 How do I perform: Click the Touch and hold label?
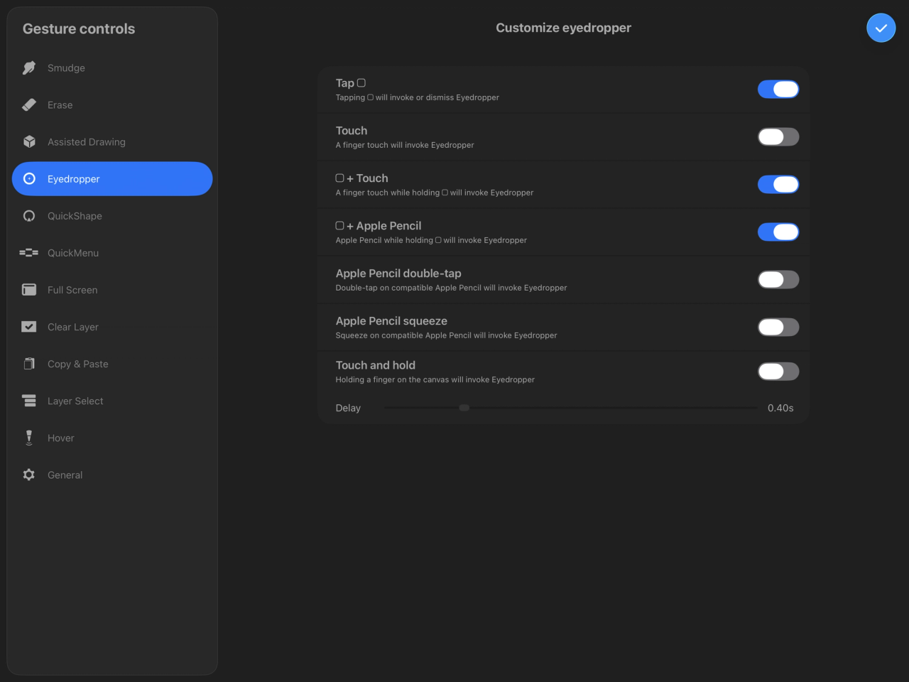coord(376,365)
